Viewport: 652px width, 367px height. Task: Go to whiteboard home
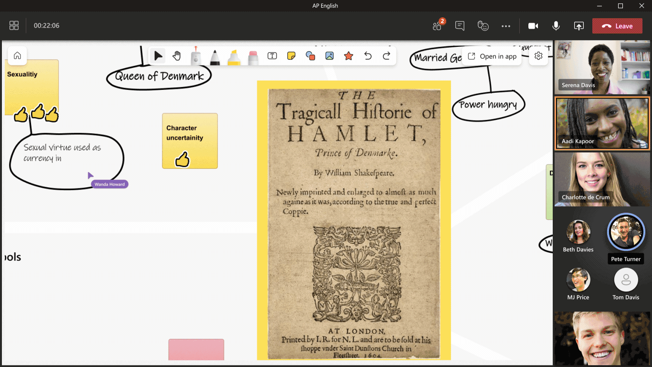click(x=17, y=56)
